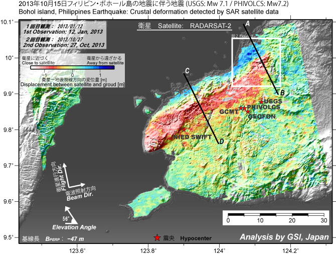Click the longitude label 123.8°
The height and width of the screenshot is (255, 336).
click(x=149, y=250)
